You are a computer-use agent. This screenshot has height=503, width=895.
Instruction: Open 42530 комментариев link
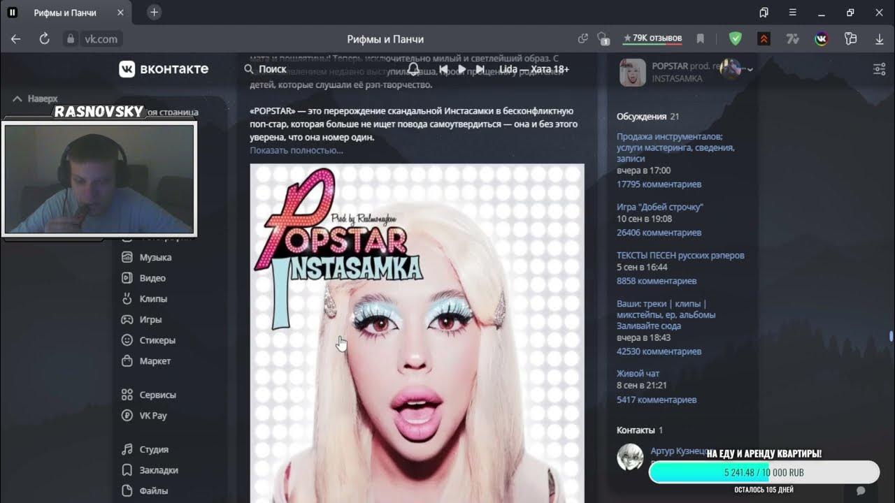point(659,351)
